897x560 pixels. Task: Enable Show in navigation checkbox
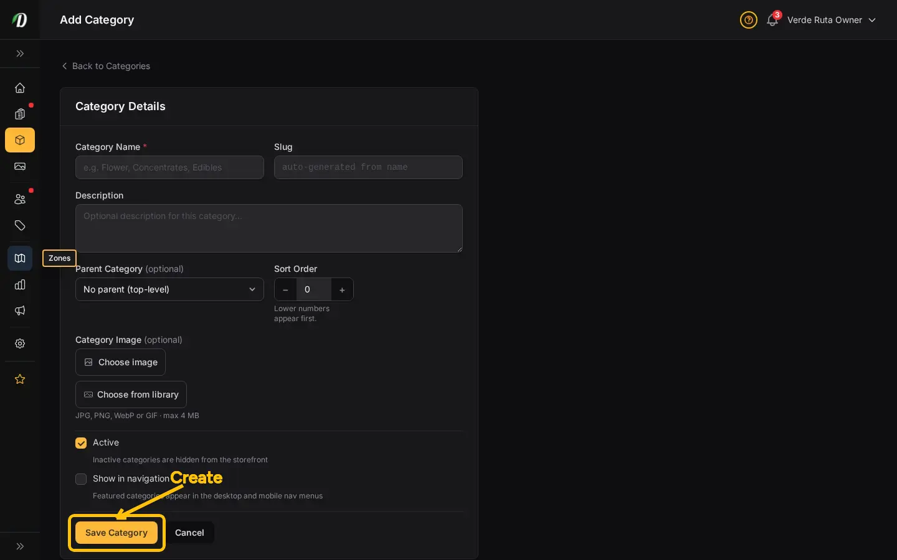pos(81,479)
